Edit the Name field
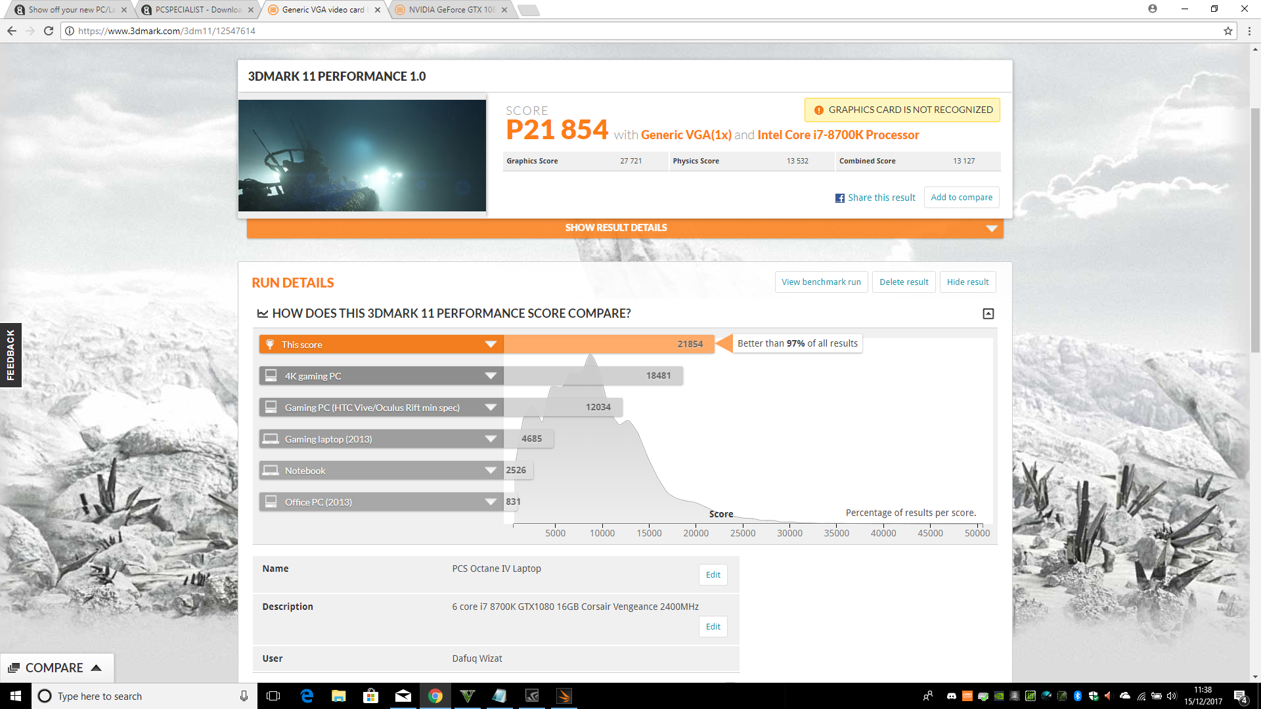This screenshot has height=709, width=1261. click(713, 575)
